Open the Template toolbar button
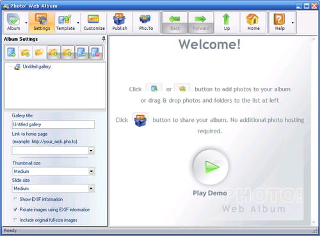The width and height of the screenshot is (320, 236). [65, 22]
